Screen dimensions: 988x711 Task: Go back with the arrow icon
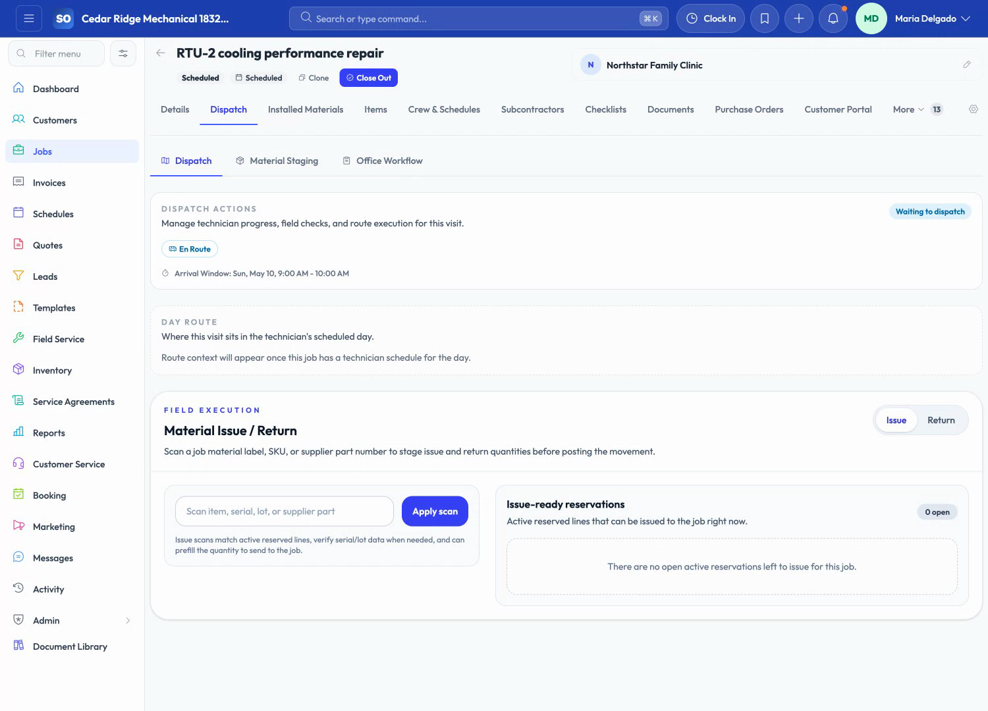[161, 53]
